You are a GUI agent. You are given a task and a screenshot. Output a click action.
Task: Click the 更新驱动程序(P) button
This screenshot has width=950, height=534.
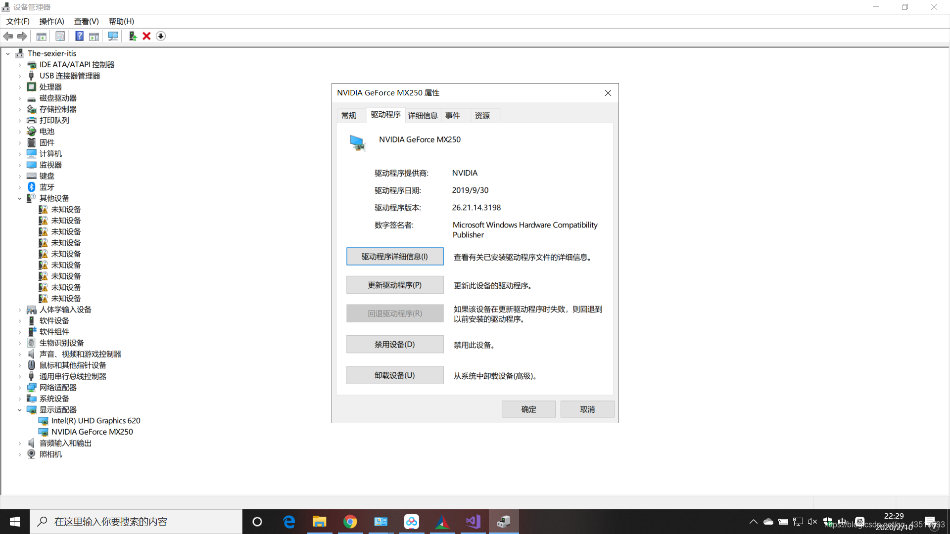[x=394, y=285]
